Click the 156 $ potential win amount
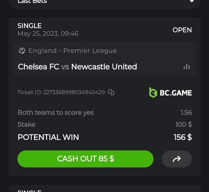 tap(183, 137)
